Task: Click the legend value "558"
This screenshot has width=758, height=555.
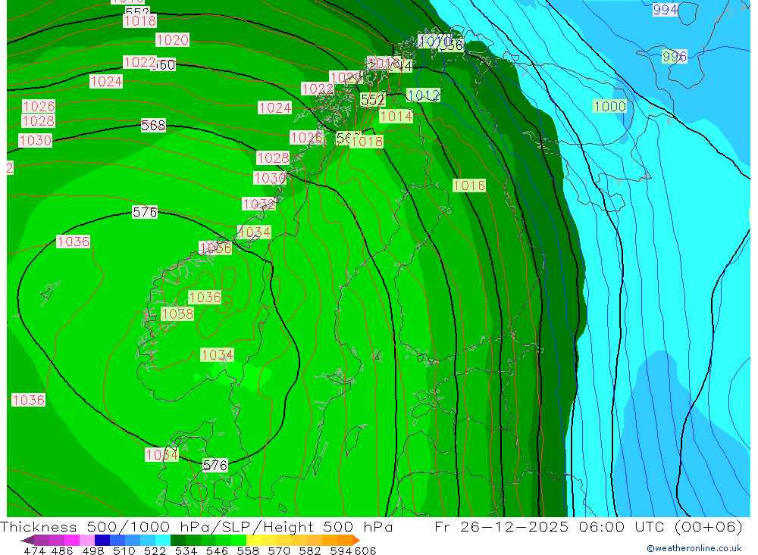Action: click(248, 550)
